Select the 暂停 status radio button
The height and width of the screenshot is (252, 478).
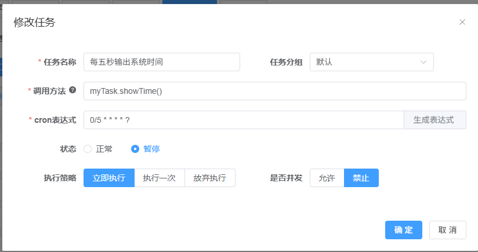[135, 149]
